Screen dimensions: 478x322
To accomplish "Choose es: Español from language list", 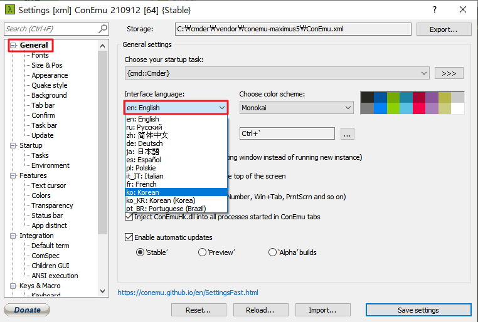I will point(176,160).
